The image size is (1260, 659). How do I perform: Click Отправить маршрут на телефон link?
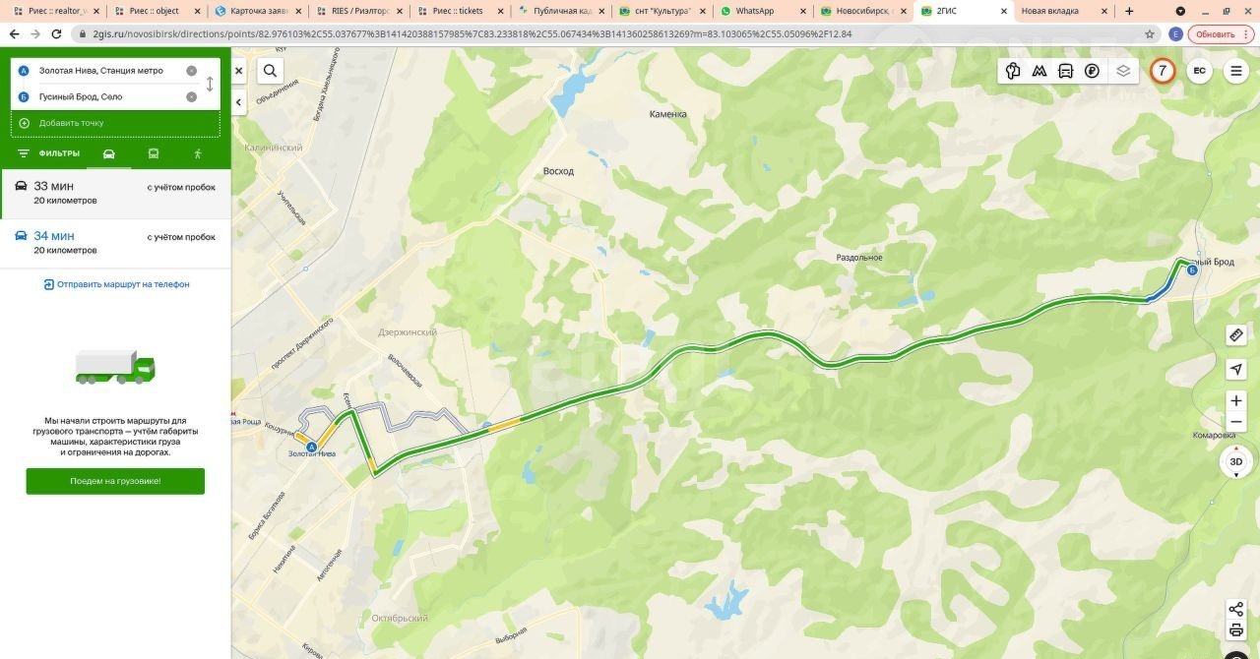[x=116, y=284]
